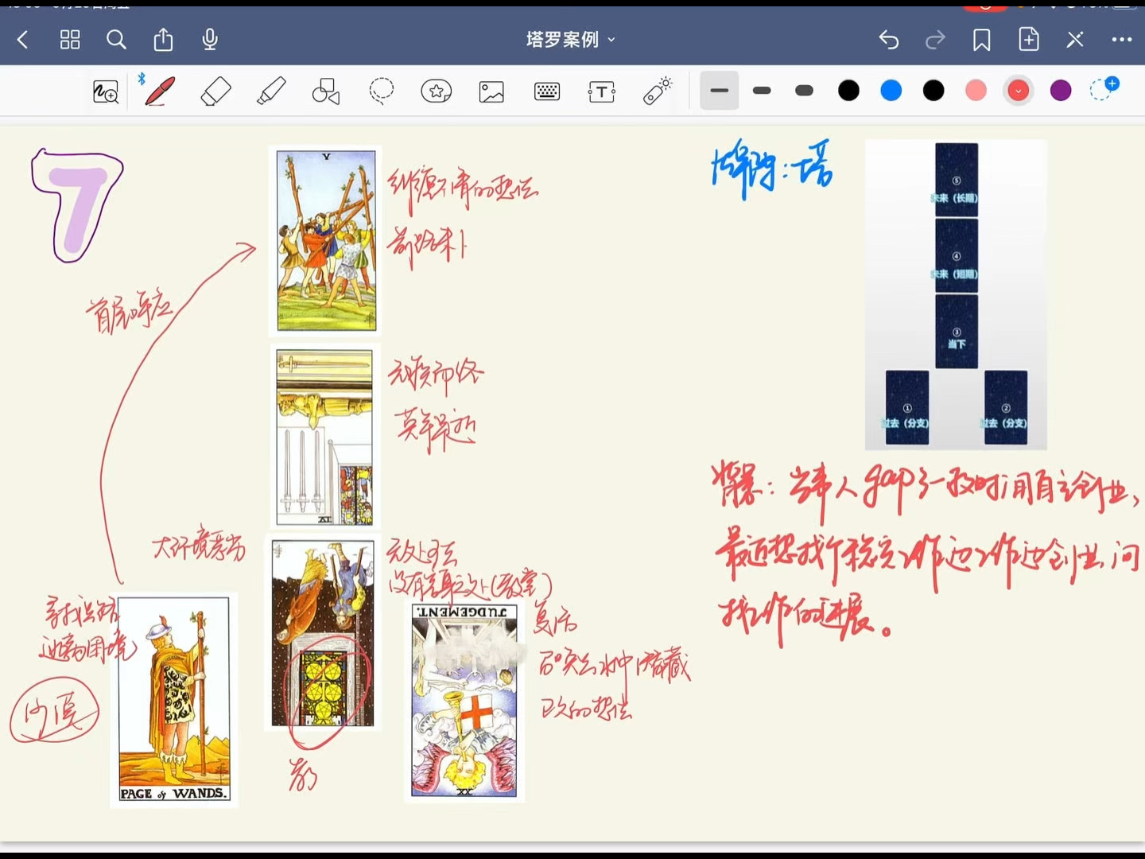
Task: Select the Lasso selection tool
Action: click(x=382, y=91)
